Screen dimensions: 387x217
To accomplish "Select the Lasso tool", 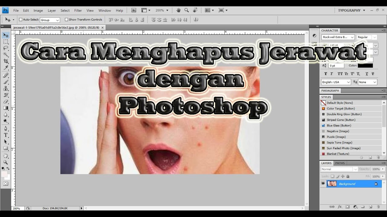I will pyautogui.click(x=5, y=48).
